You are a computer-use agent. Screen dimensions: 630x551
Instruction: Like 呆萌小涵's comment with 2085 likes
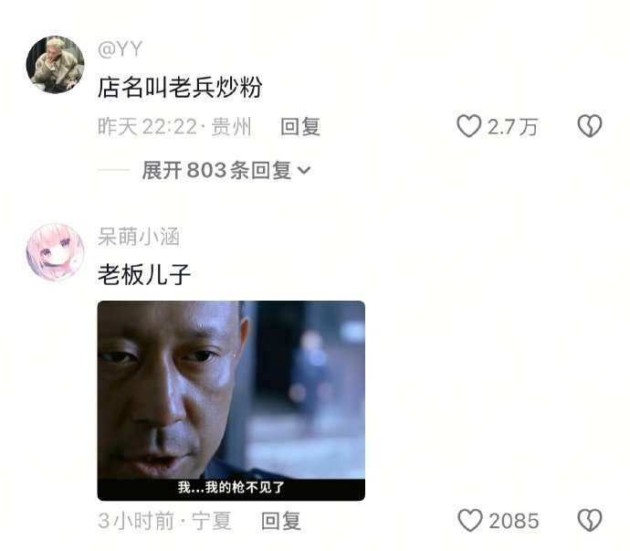tap(470, 520)
